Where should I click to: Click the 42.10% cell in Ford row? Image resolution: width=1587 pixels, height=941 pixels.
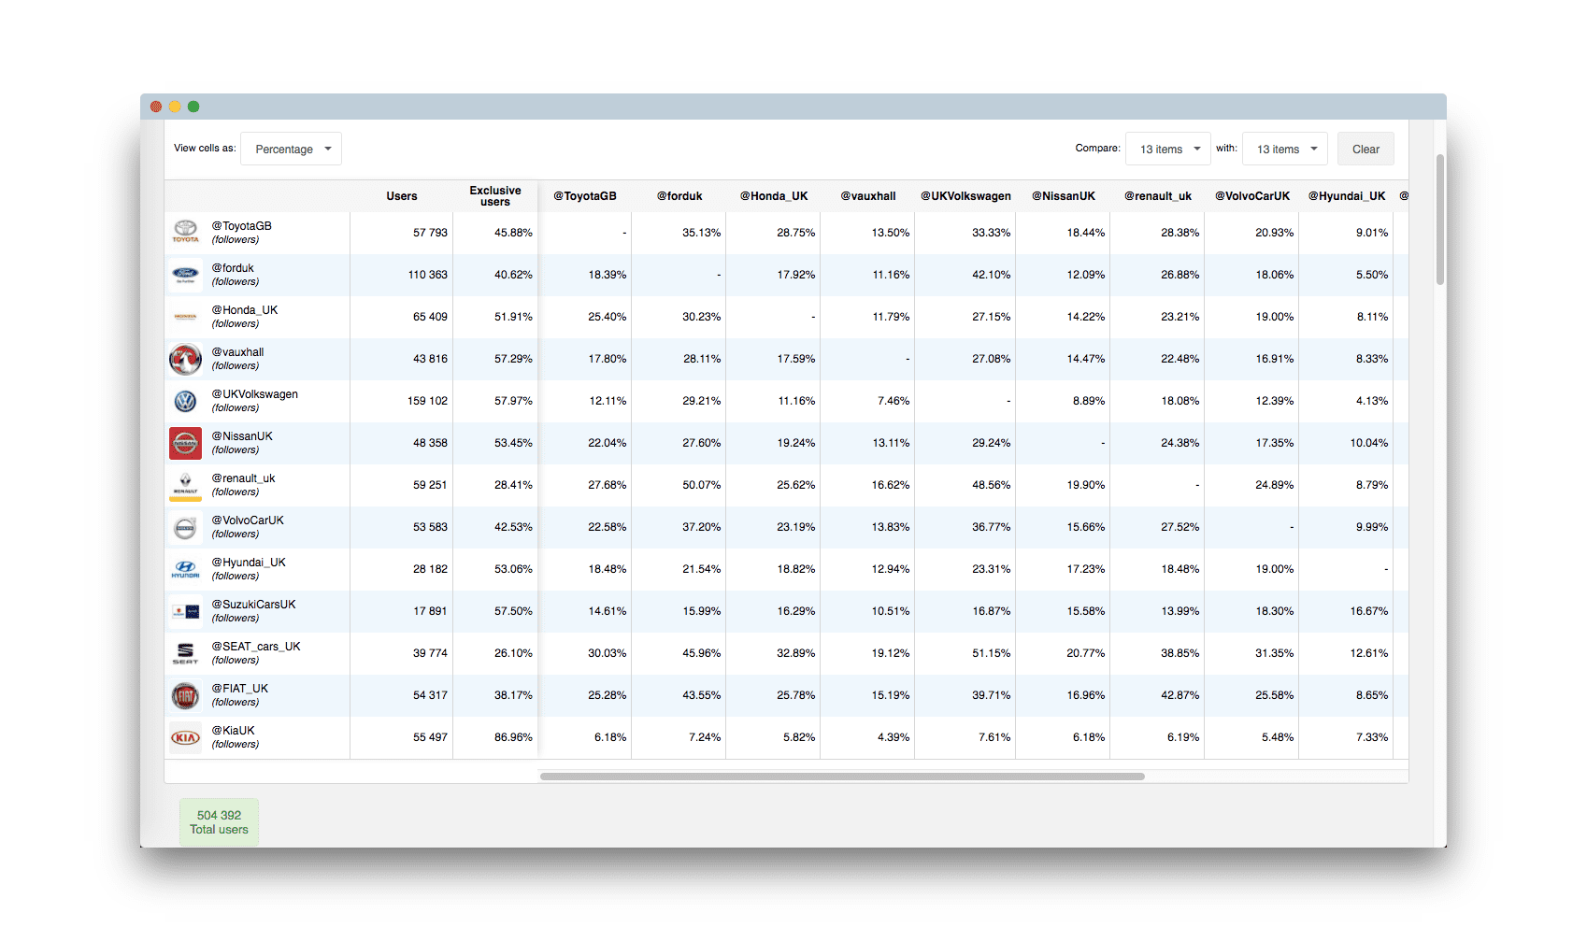pyautogui.click(x=991, y=275)
